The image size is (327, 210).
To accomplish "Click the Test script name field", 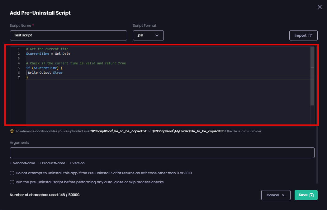I will [69, 35].
